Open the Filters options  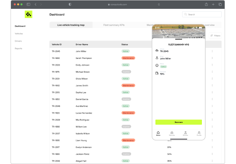[215, 36]
